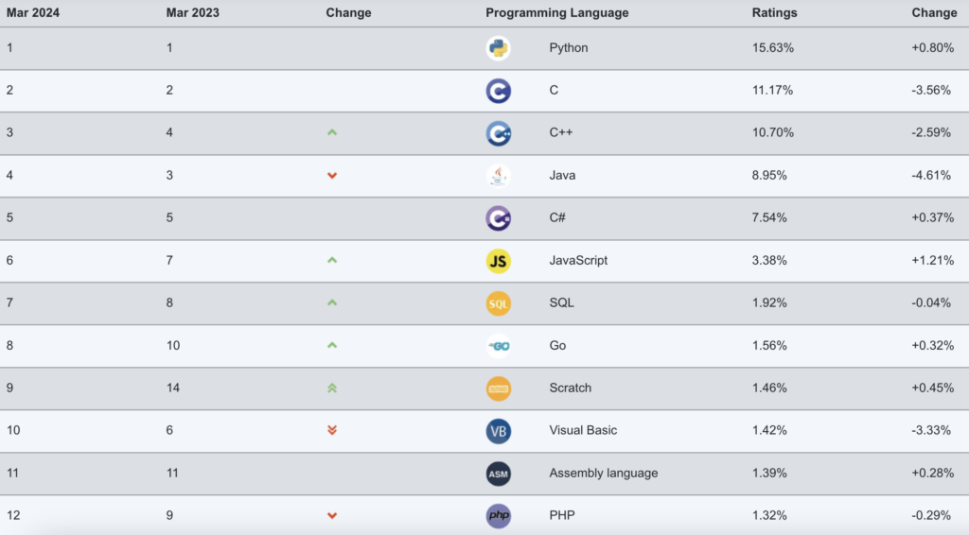Image resolution: width=969 pixels, height=535 pixels.
Task: Click the PHP logo icon
Action: [x=498, y=515]
